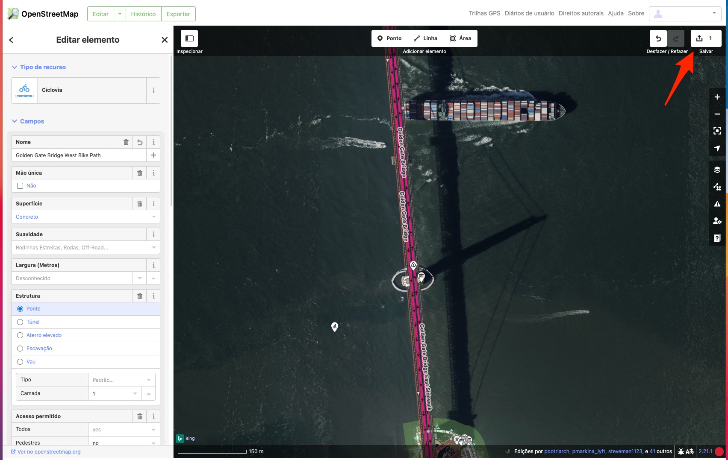The height and width of the screenshot is (460, 728).
Task: Open the Tipo Padrão dropdown
Action: click(x=122, y=380)
